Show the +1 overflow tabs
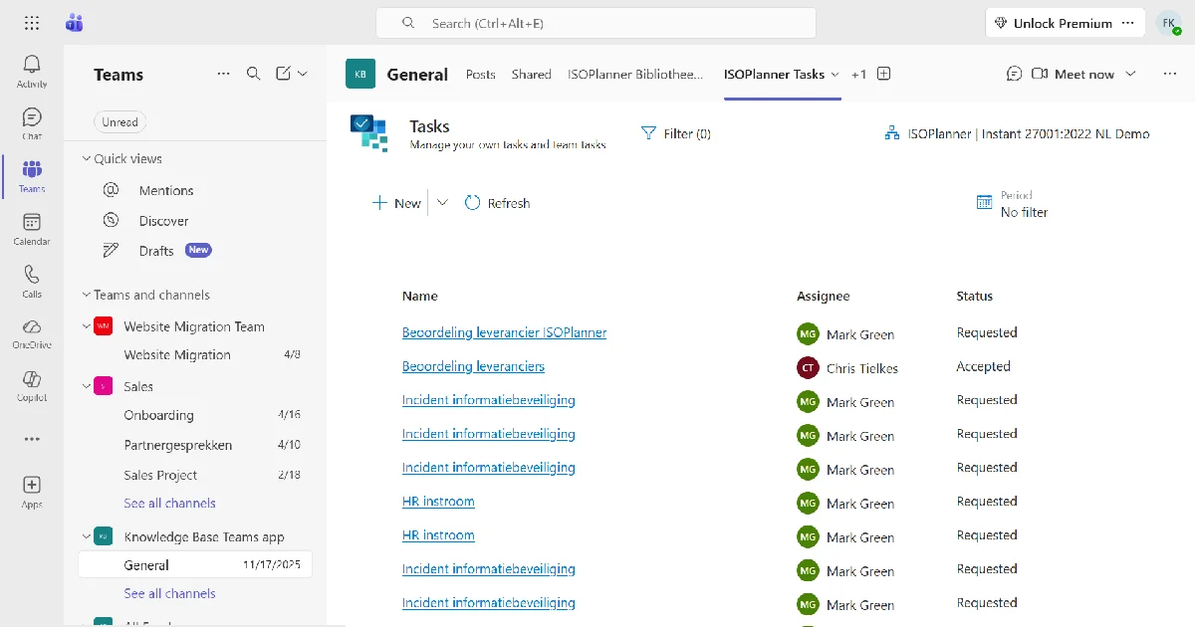The image size is (1195, 627). coord(858,74)
